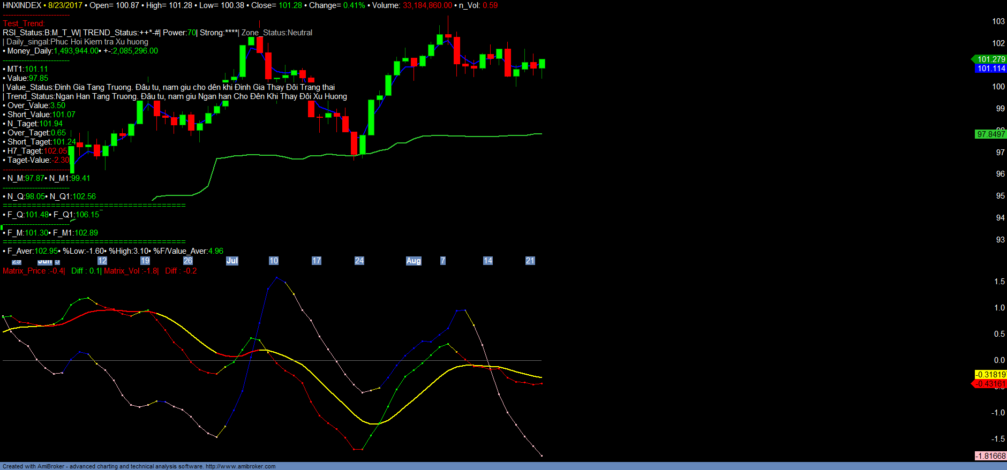The width and height of the screenshot is (1007, 470).
Task: Click the Matrix_Vol value in the indicator title
Action: (x=131, y=271)
